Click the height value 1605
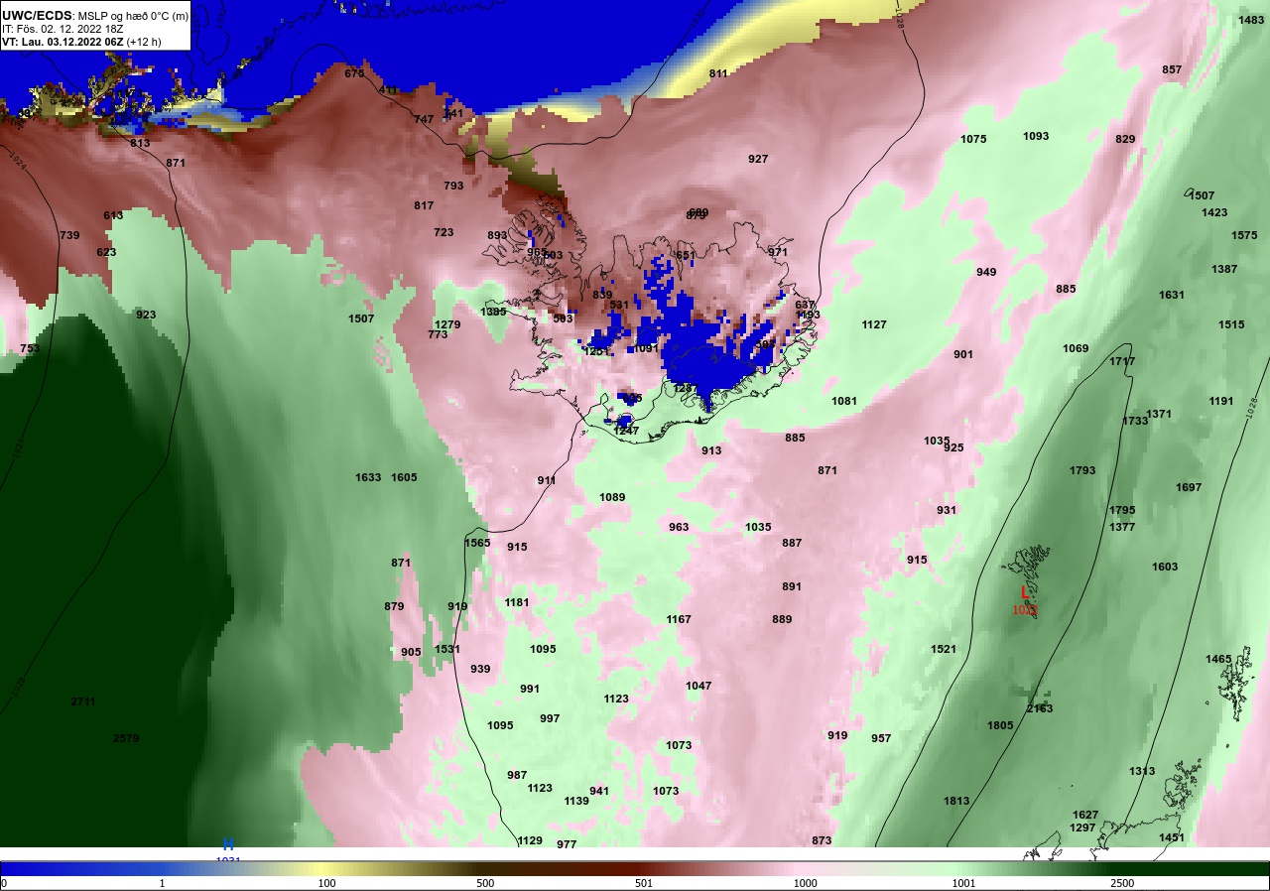The image size is (1270, 891). tap(404, 477)
